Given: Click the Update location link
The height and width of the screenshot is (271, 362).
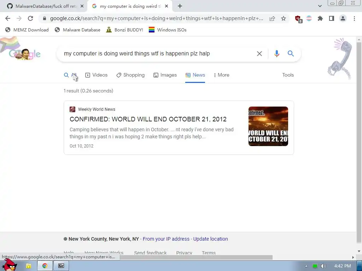Looking at the screenshot, I should click(211, 239).
